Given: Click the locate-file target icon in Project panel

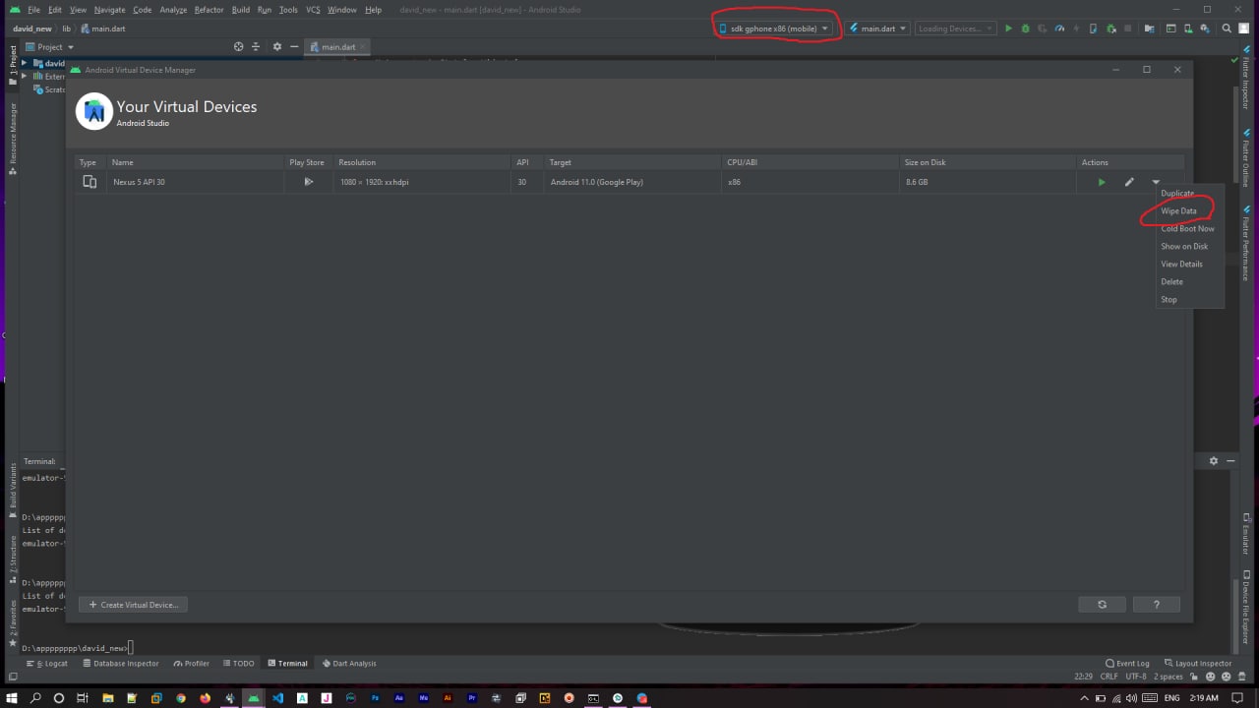Looking at the screenshot, I should (x=238, y=47).
